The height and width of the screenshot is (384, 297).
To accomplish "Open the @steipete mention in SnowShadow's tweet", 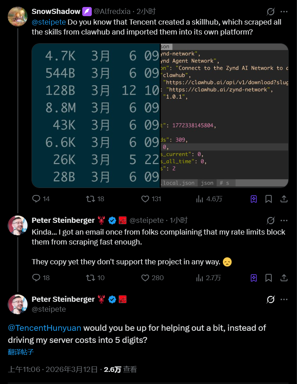I will 48,22.
